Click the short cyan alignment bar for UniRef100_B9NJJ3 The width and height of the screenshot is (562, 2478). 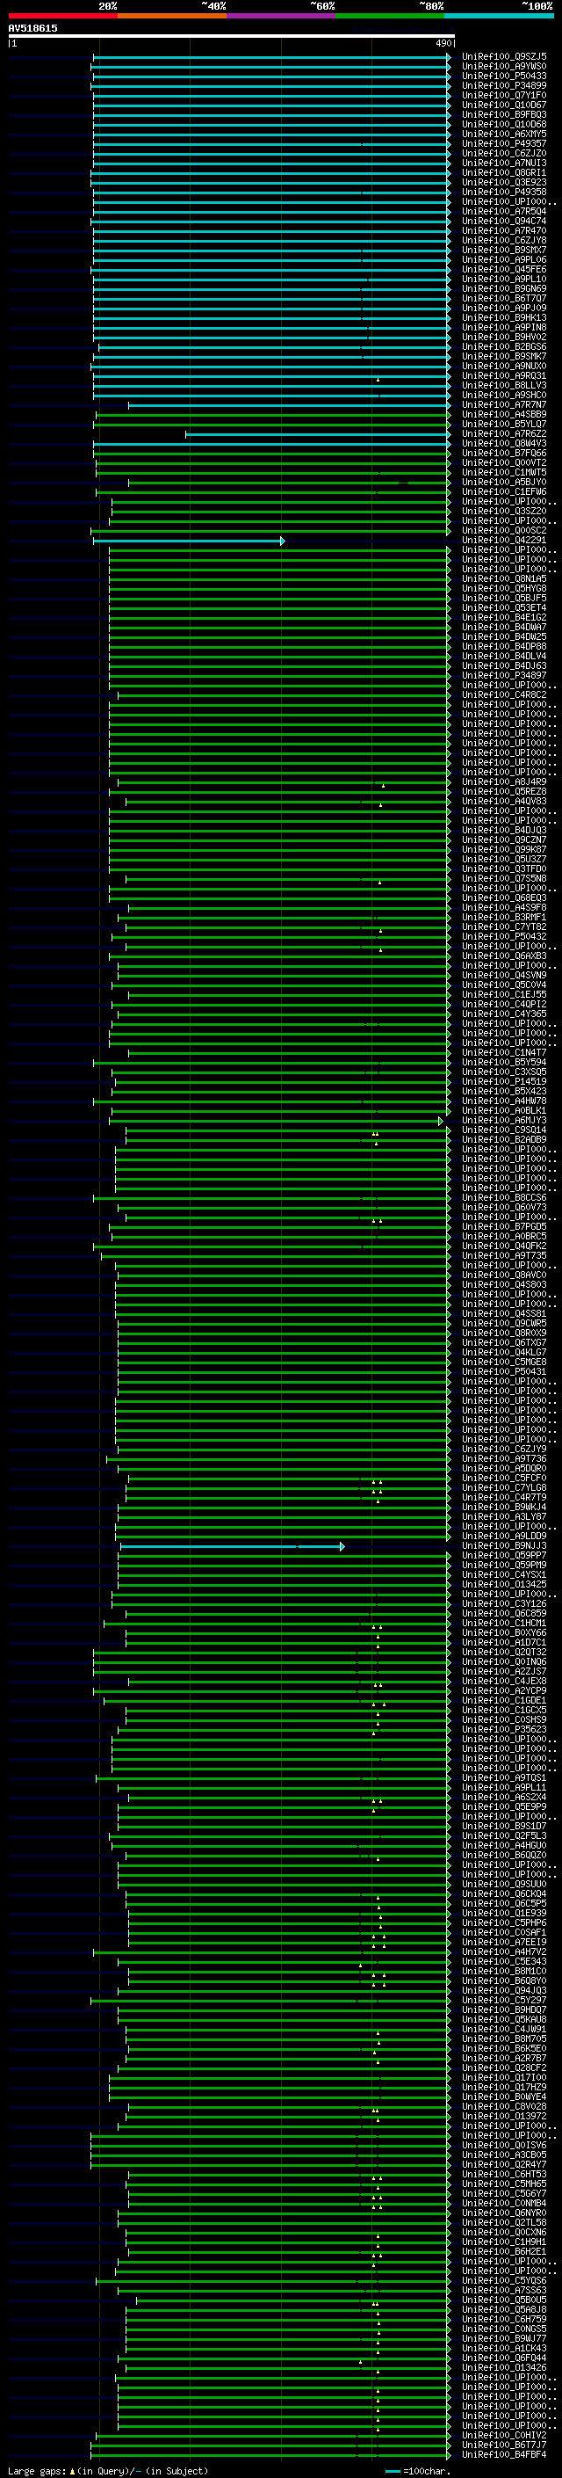(232, 1547)
